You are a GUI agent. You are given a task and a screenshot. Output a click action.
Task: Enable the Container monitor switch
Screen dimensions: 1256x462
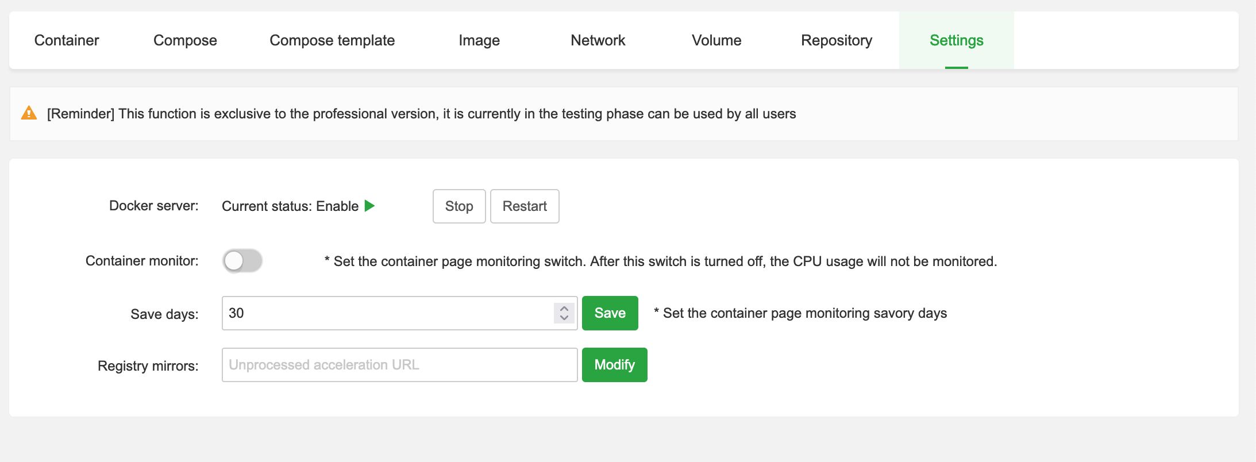click(242, 261)
